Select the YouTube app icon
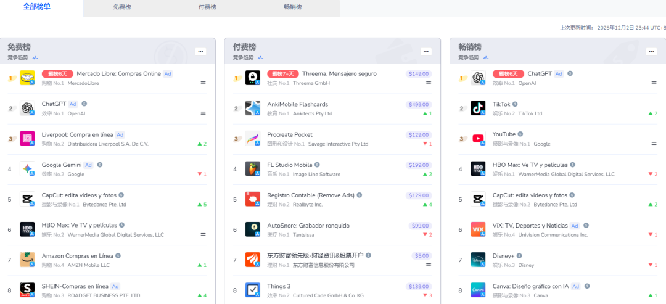This screenshot has height=304, width=666. (479, 138)
